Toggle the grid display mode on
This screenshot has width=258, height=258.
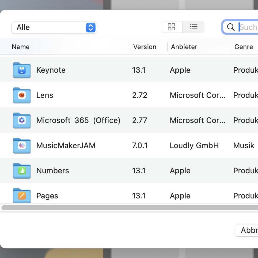(172, 27)
